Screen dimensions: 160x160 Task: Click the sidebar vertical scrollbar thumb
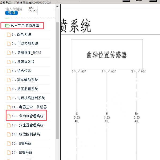(x=58, y=81)
